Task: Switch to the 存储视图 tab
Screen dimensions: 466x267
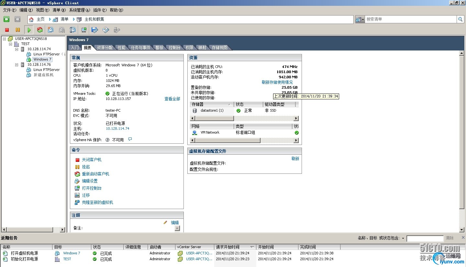Action: (220, 48)
